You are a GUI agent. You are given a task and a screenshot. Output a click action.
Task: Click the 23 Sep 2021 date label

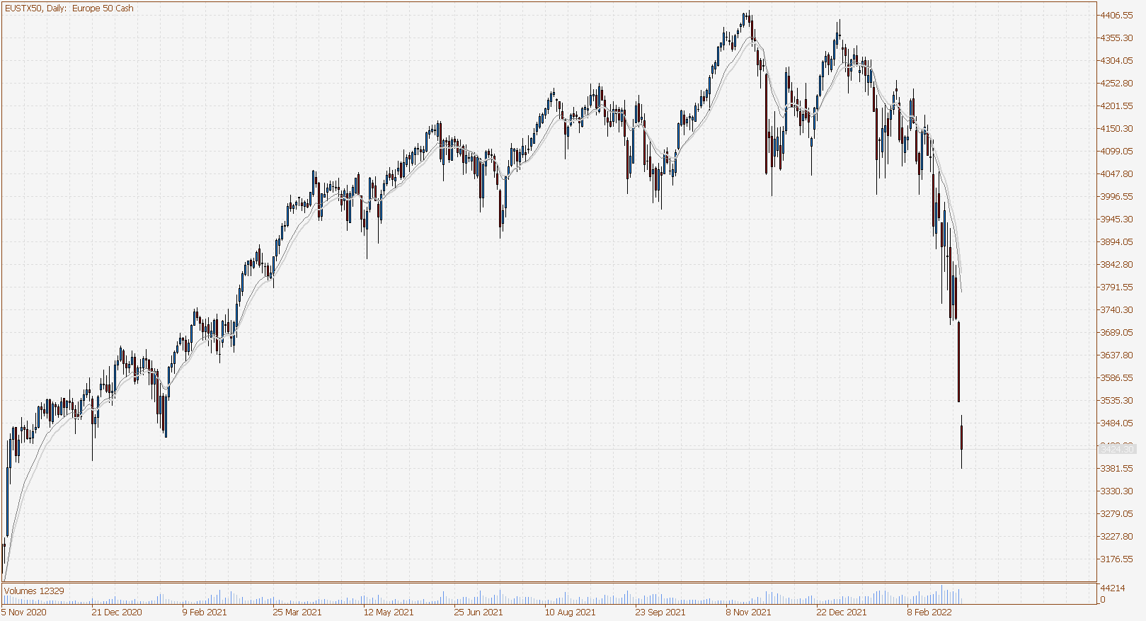[x=660, y=612]
